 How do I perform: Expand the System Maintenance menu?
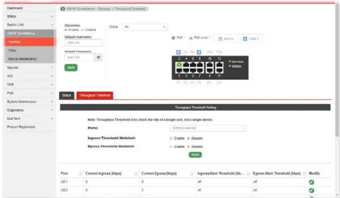click(30, 102)
